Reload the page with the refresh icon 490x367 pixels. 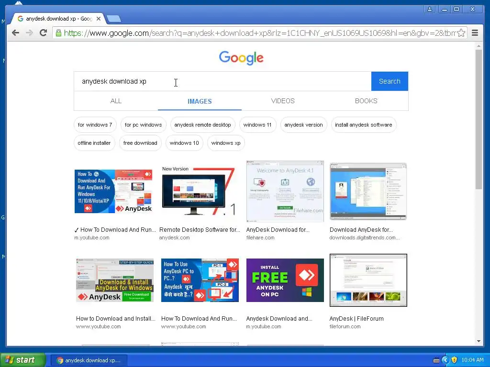[43, 33]
